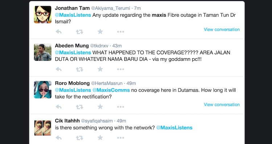
Task: Retweet Roro Moblong's Dutamas tweet
Action: pos(79,107)
